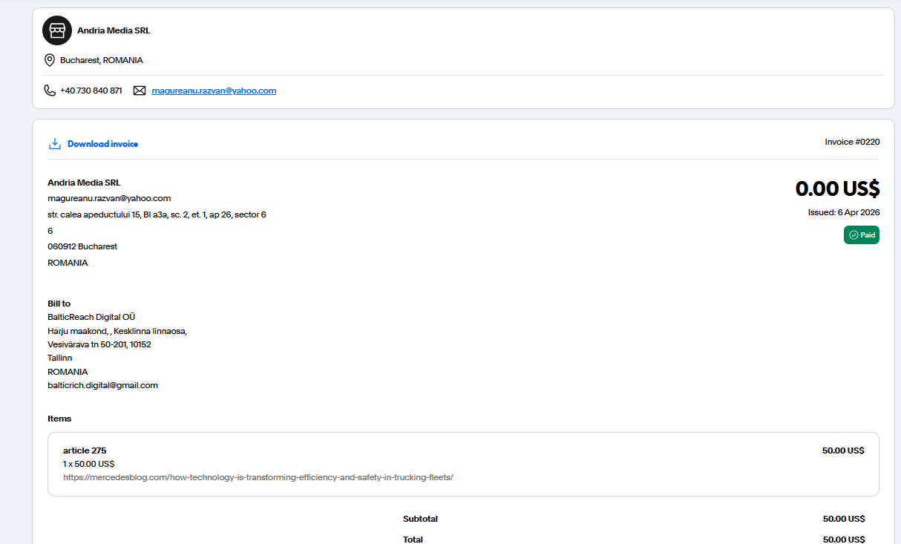Viewport: 901px width, 544px height.
Task: Click the green Paid status badge
Action: 862,235
